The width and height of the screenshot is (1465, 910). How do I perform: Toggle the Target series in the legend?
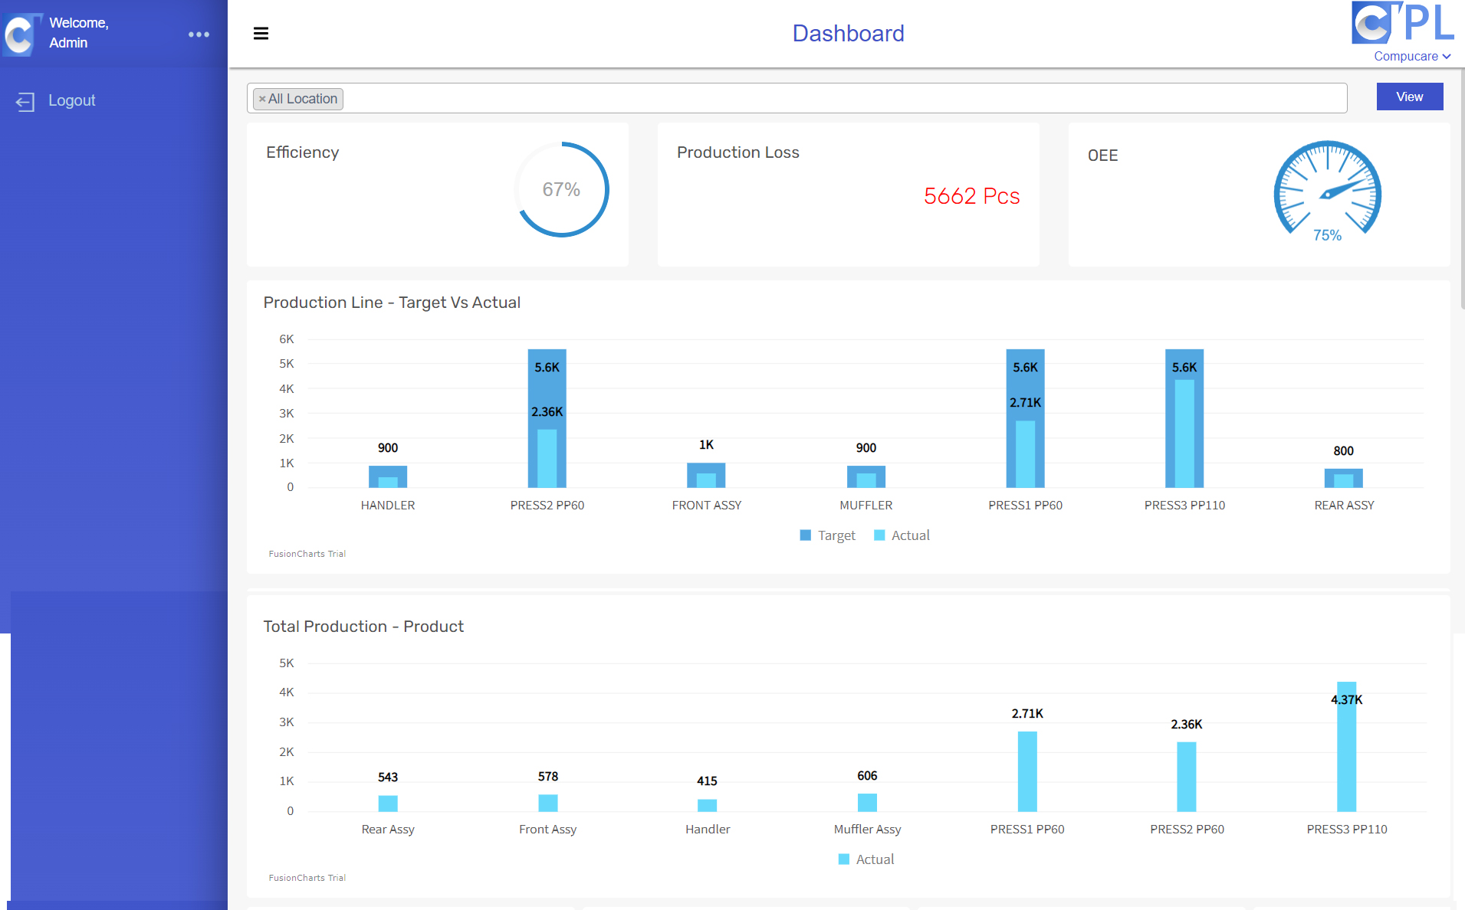(x=827, y=535)
